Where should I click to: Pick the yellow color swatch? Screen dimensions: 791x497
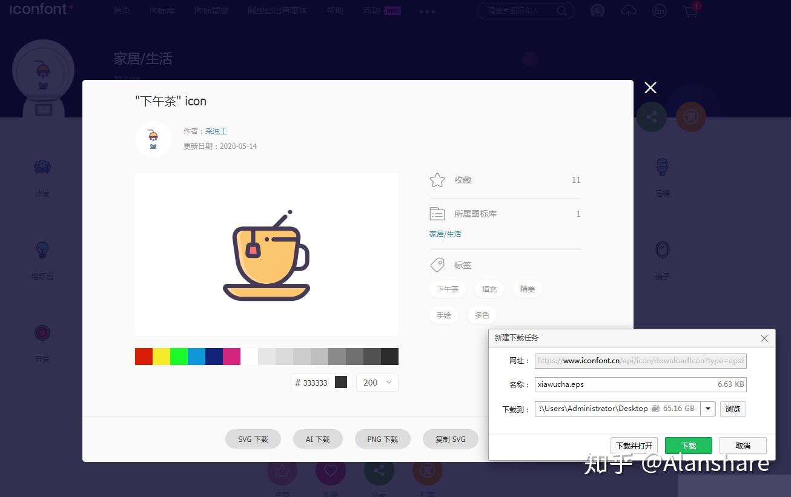tap(161, 357)
